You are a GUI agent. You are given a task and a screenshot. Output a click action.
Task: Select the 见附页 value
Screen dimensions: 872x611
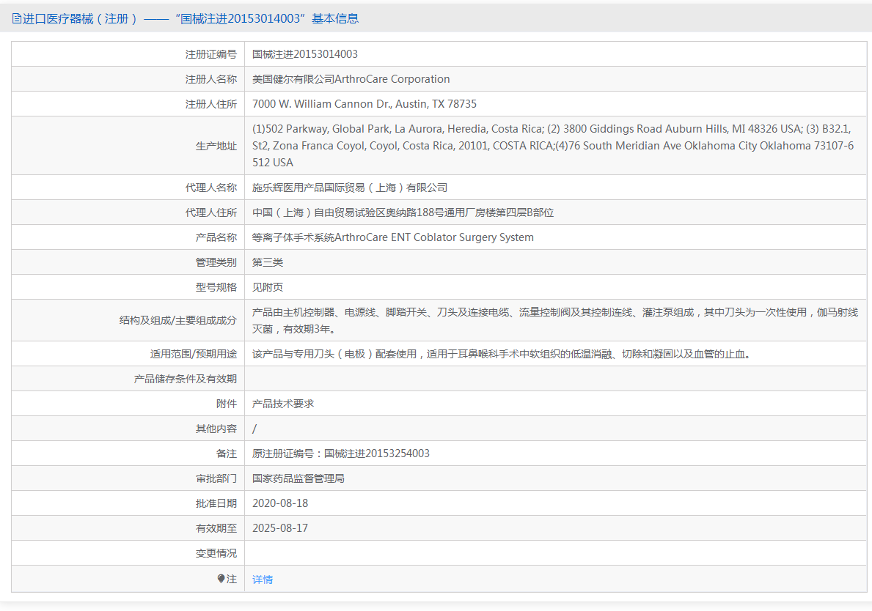pyautogui.click(x=268, y=287)
